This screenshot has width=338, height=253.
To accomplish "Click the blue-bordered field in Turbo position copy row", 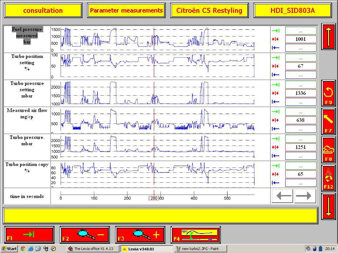I will (301, 183).
